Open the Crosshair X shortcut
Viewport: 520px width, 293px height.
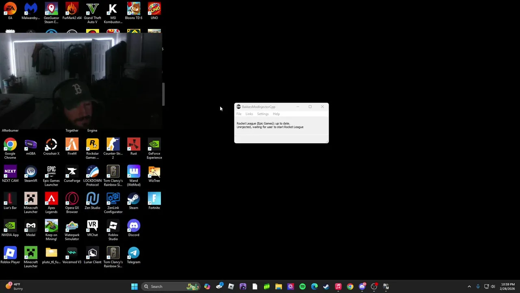point(51,146)
